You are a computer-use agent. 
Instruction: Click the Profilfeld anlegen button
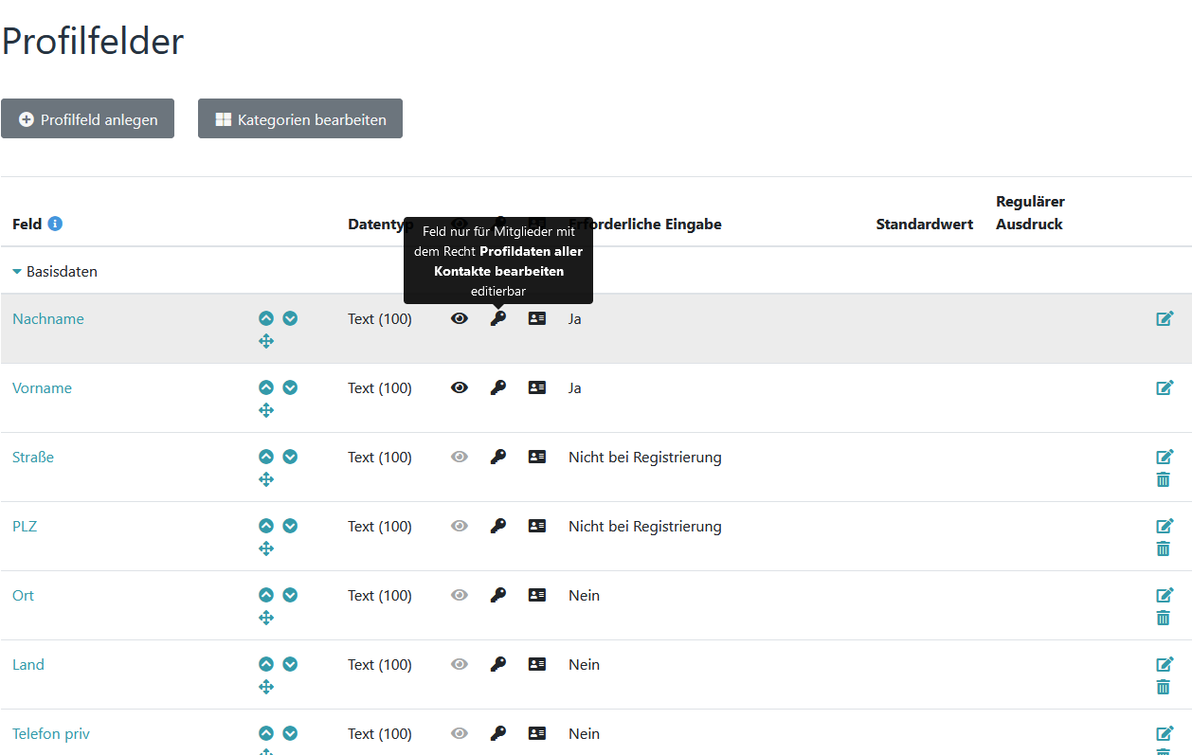click(87, 119)
